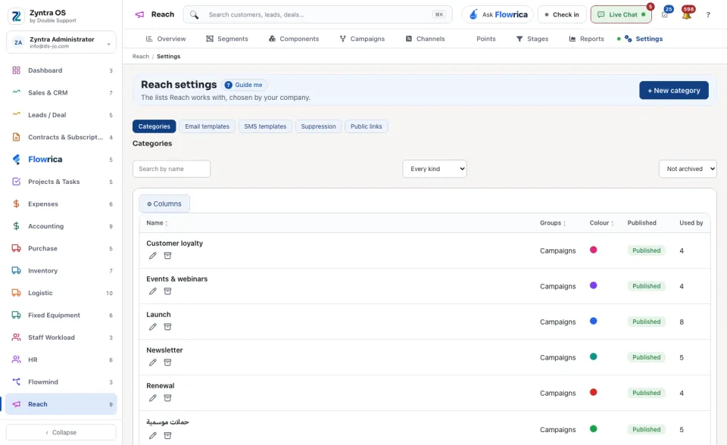The image size is (727, 445).
Task: Collapse the sidebar
Action: pyautogui.click(x=61, y=432)
